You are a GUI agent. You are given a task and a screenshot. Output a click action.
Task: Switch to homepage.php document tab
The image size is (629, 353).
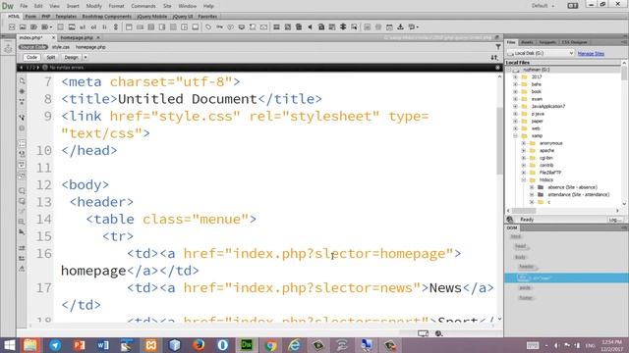click(77, 37)
